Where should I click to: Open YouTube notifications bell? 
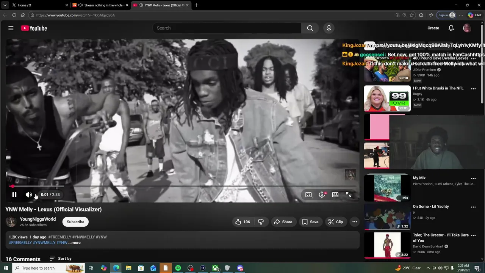click(451, 28)
